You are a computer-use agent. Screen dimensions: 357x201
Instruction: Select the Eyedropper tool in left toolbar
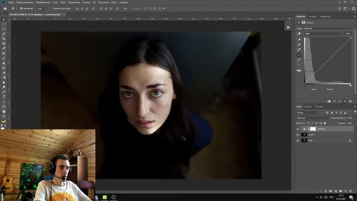[4, 49]
